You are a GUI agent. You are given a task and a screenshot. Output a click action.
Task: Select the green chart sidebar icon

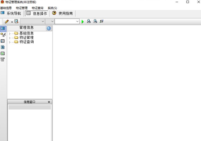click(2, 53)
